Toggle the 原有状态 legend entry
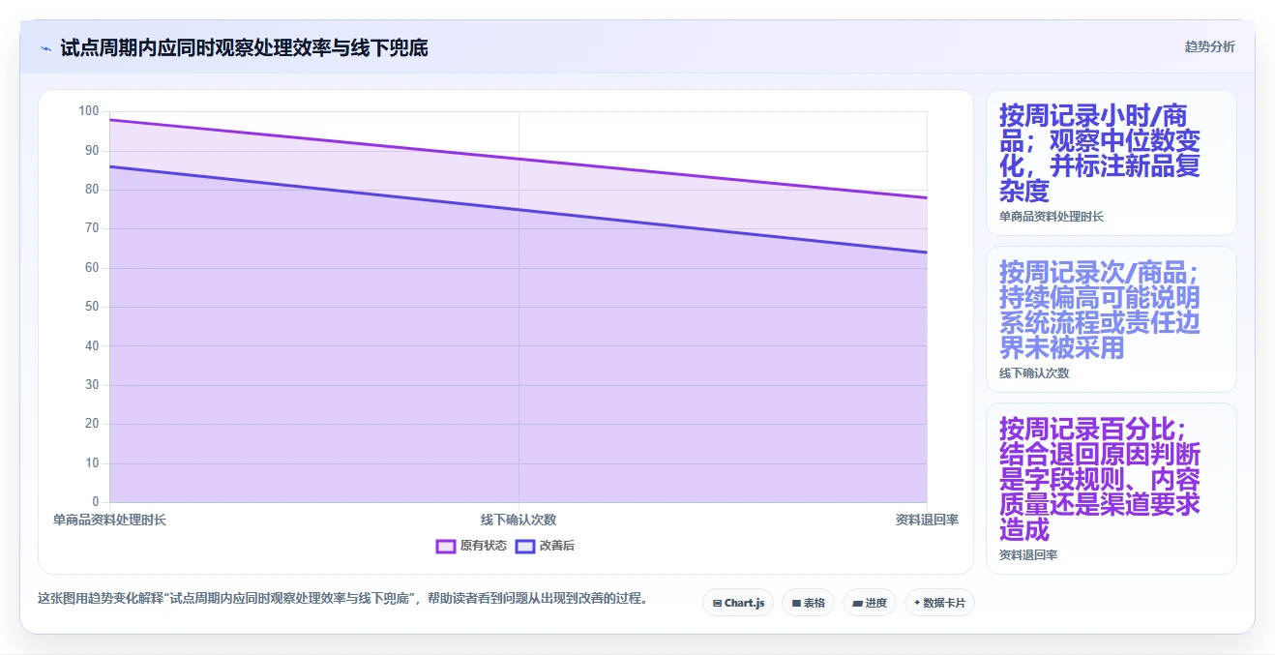Screen dimensions: 1275x655 [471, 546]
